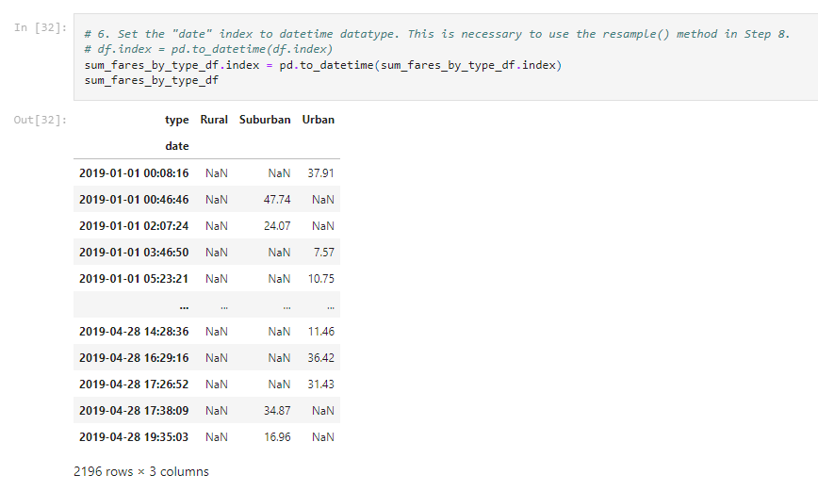The image size is (818, 491).
Task: Click the 'type' header label
Action: pyautogui.click(x=177, y=120)
